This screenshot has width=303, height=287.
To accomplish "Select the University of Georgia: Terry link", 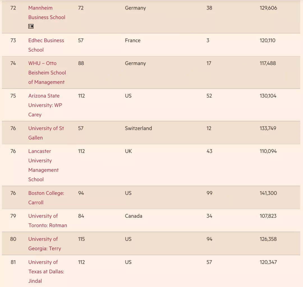I will [44, 244].
